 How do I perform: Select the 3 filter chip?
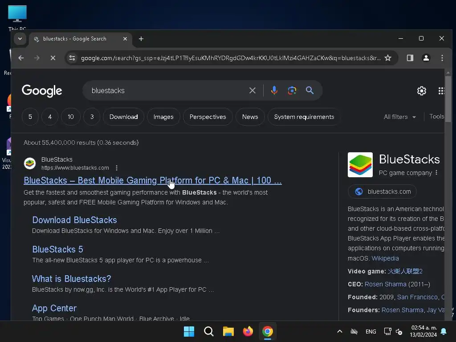[x=92, y=117]
